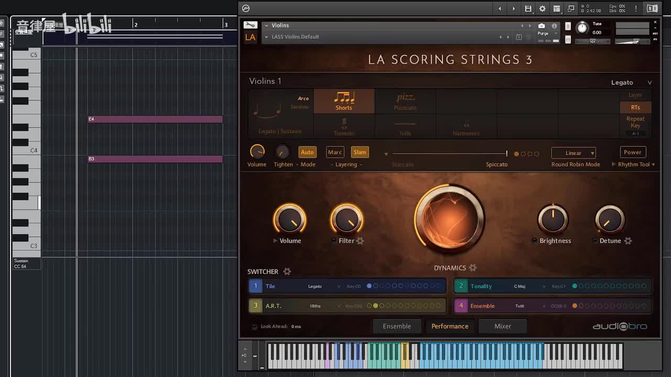Take a snapshot with the camera icon
The image size is (671, 377).
point(542,26)
